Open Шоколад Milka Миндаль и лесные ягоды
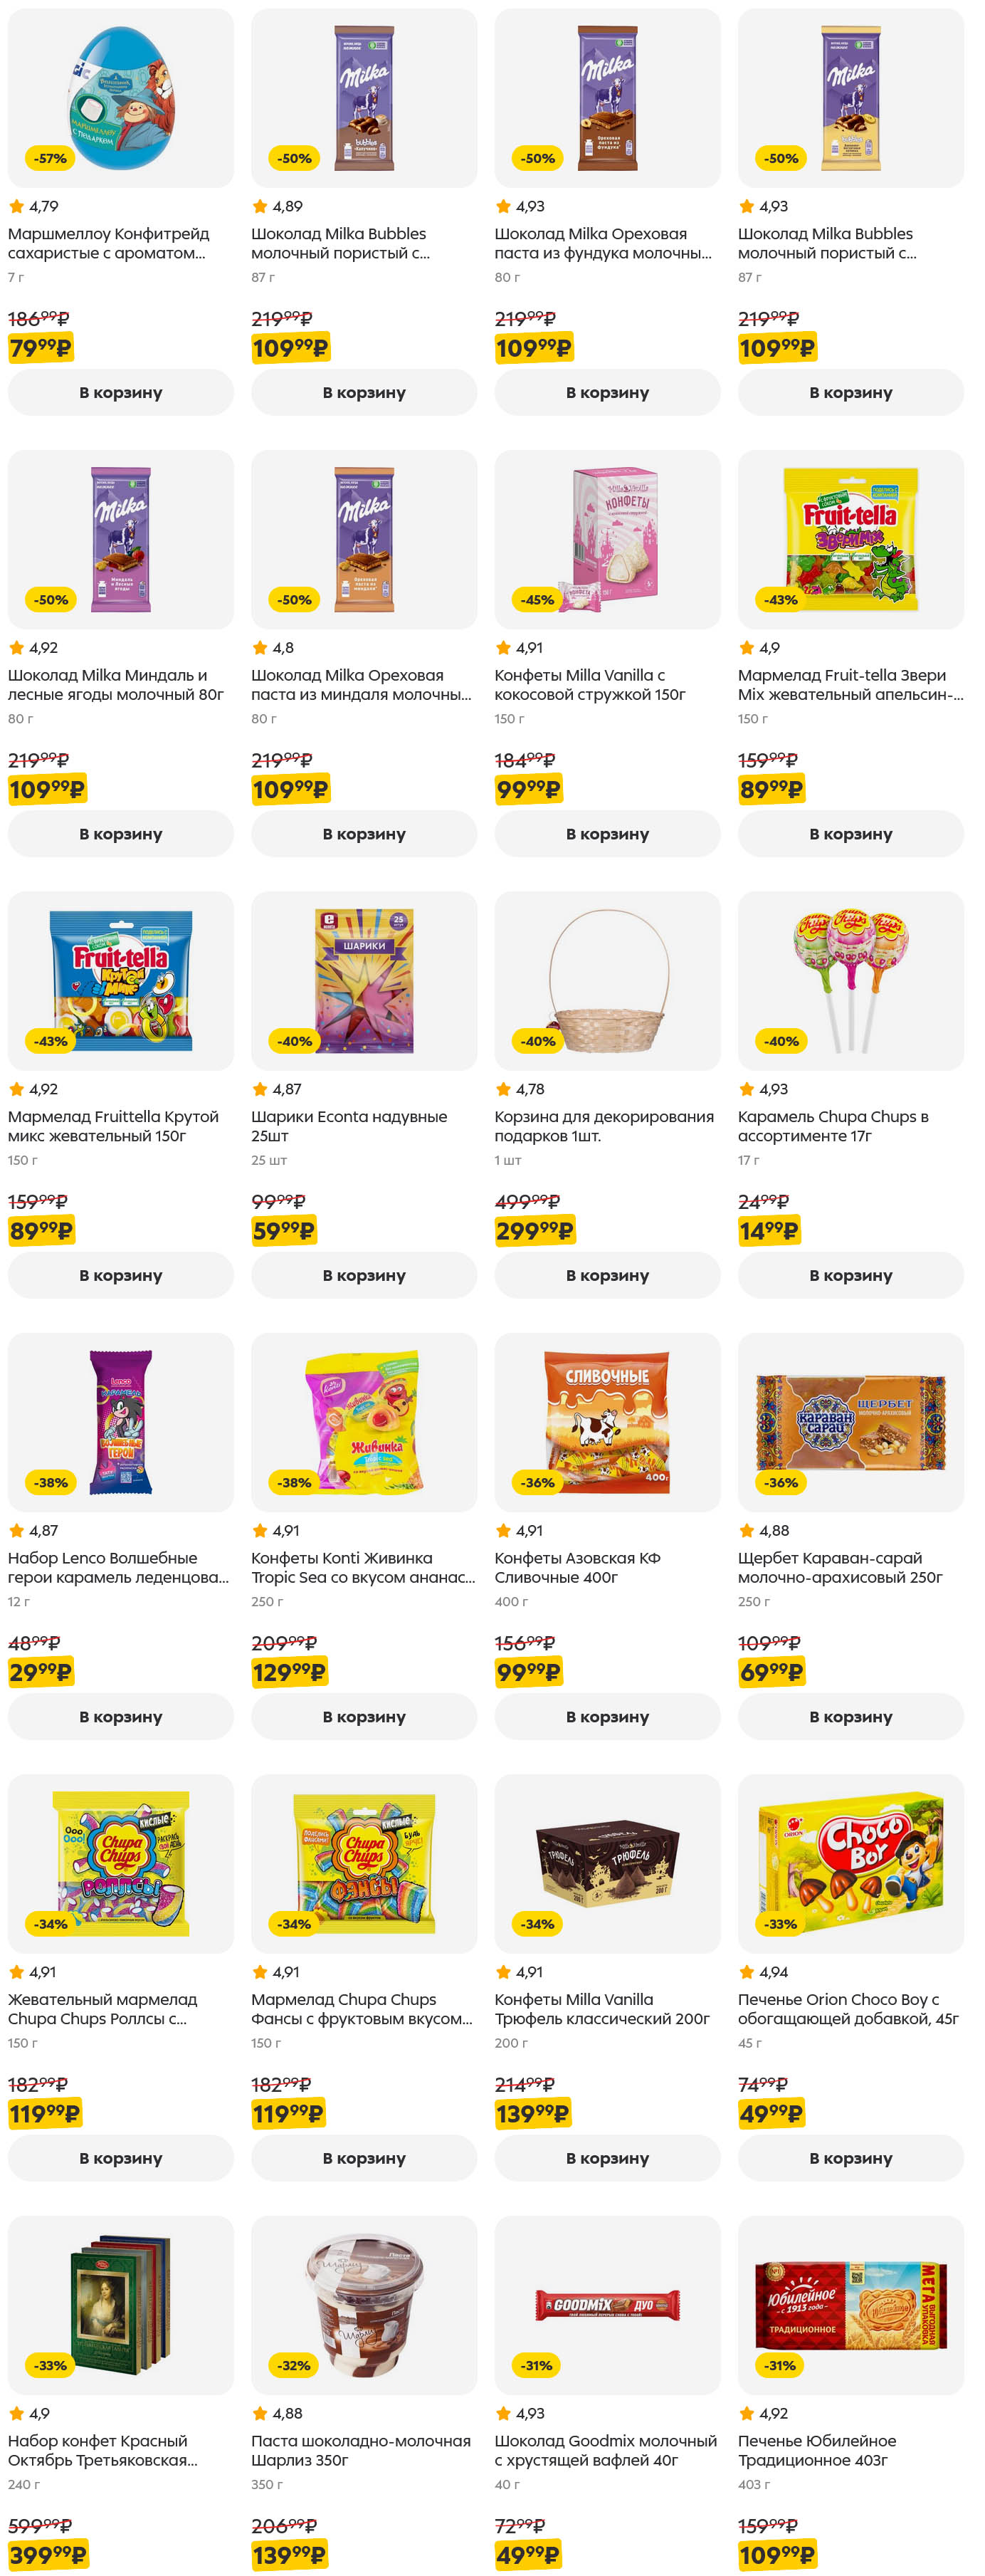 115,685
